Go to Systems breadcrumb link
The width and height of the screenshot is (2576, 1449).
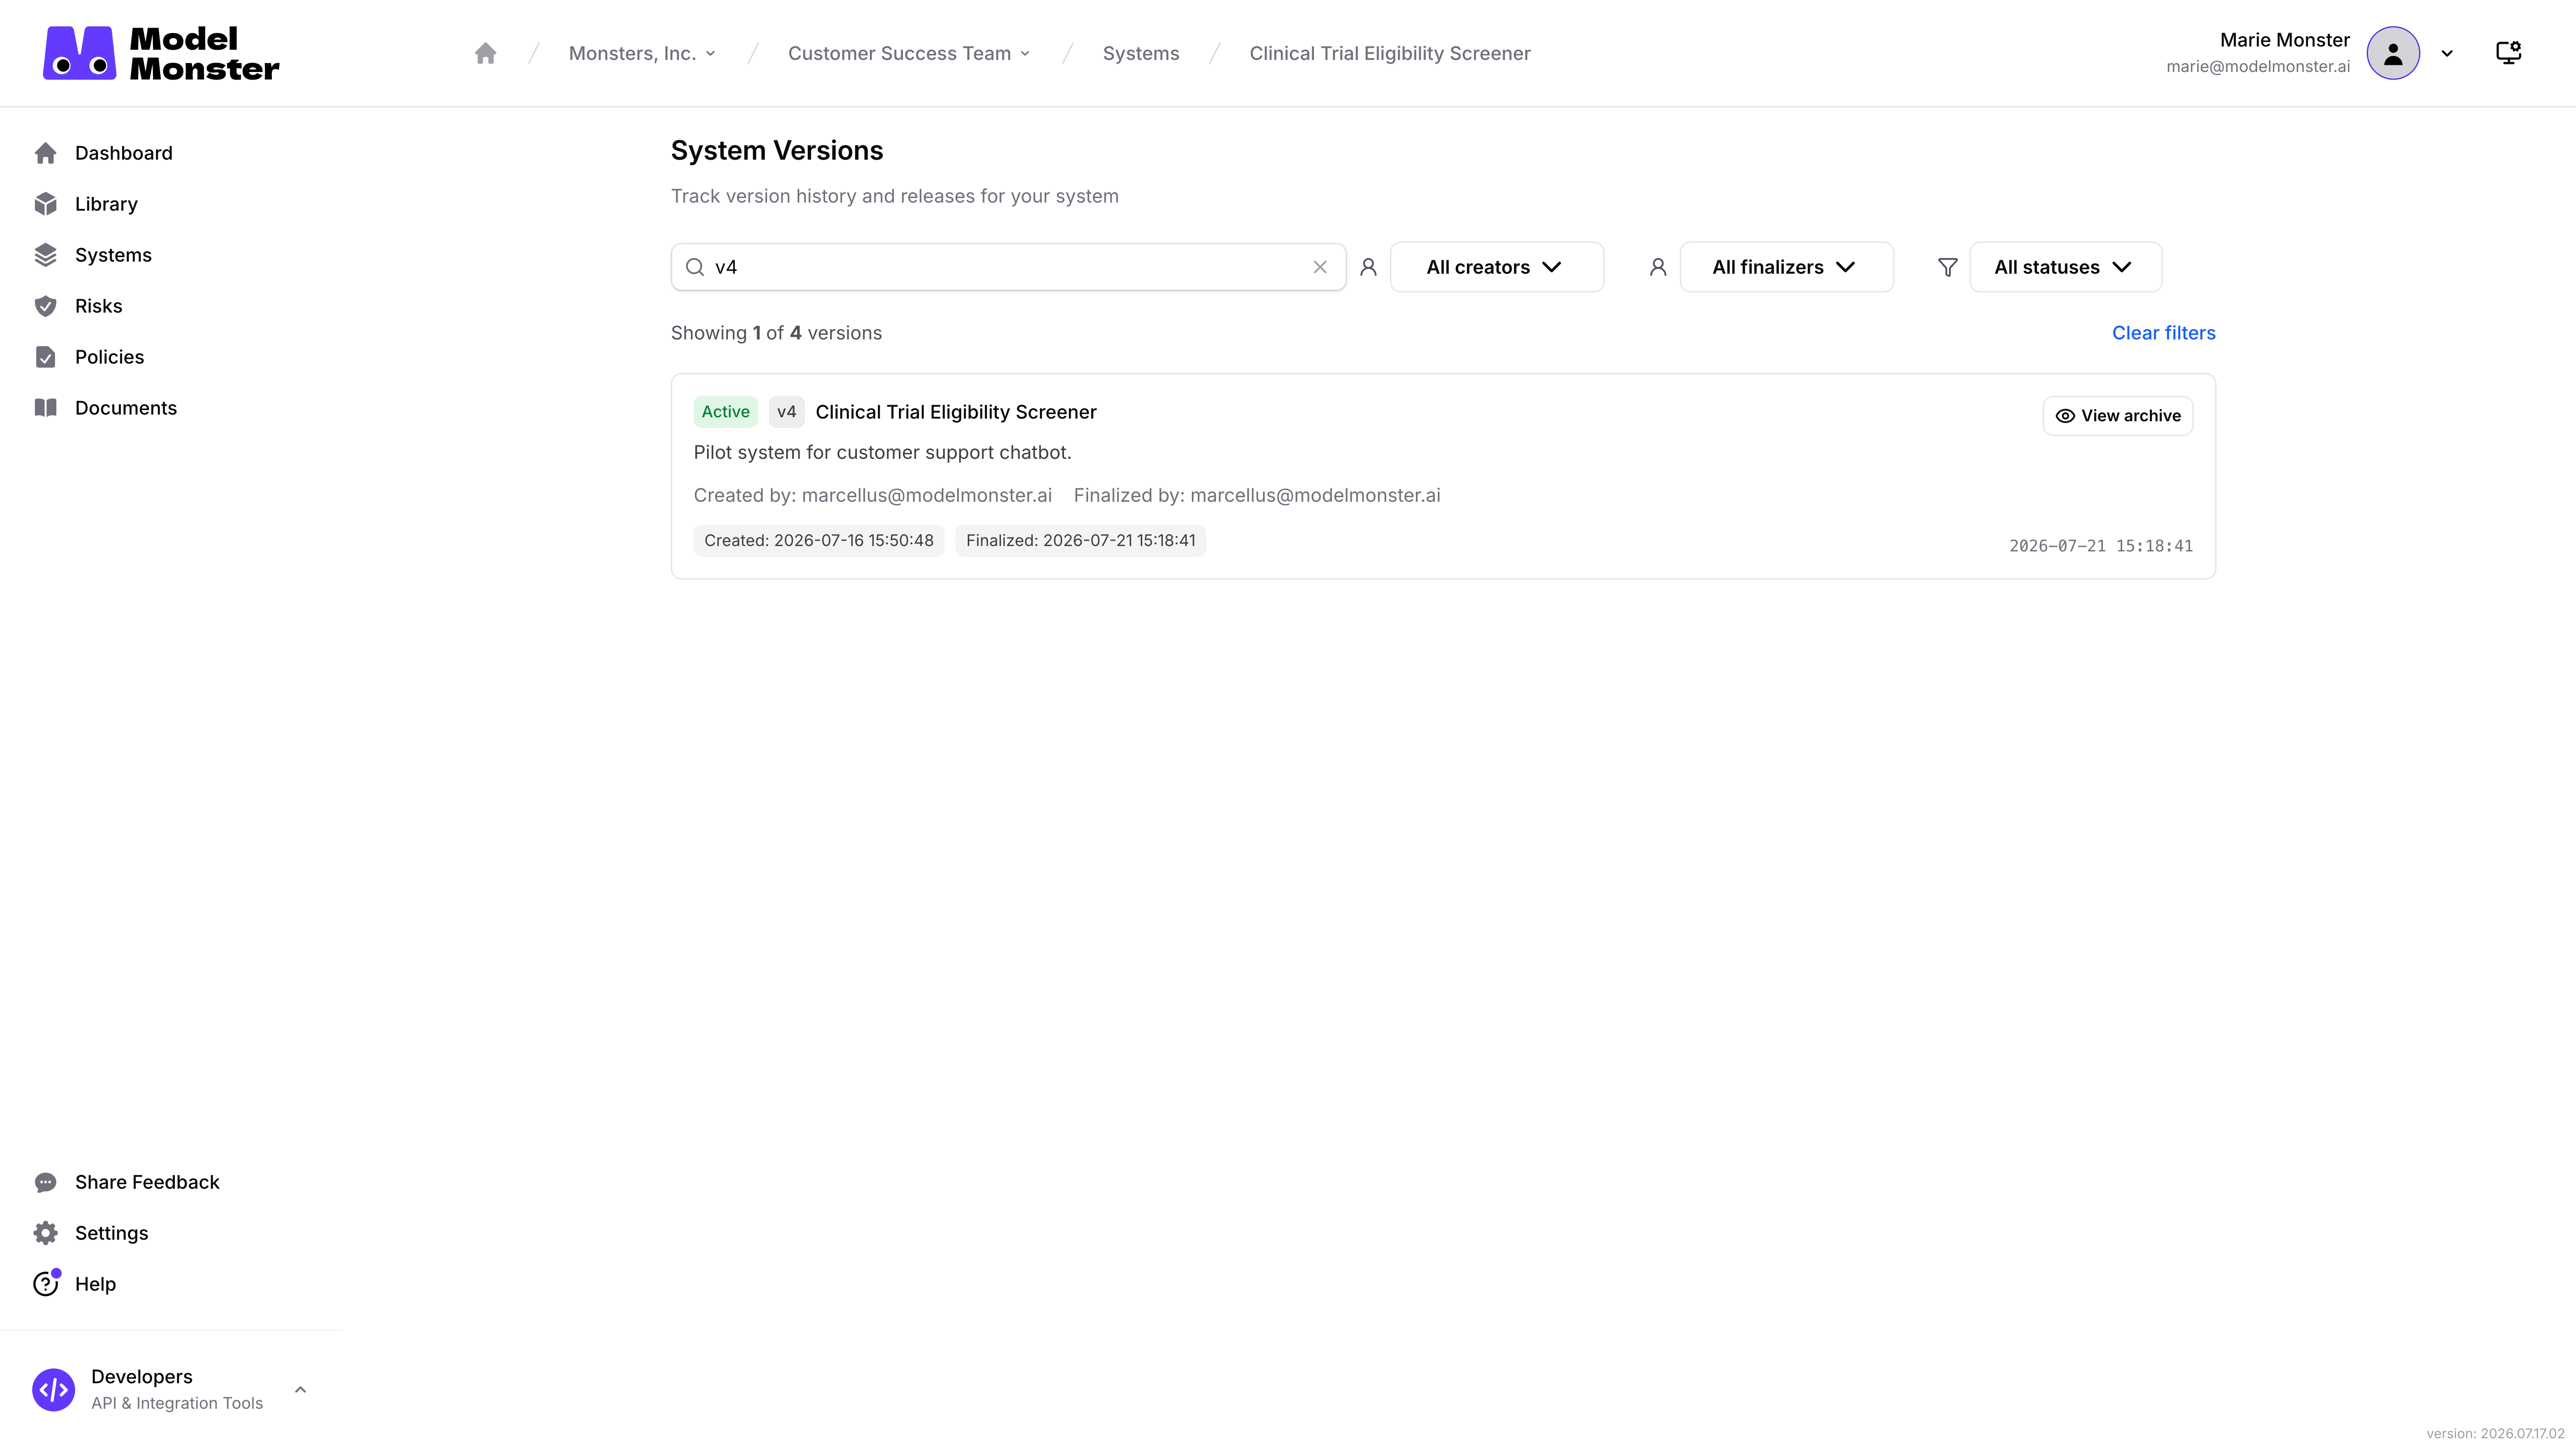coord(1141,53)
